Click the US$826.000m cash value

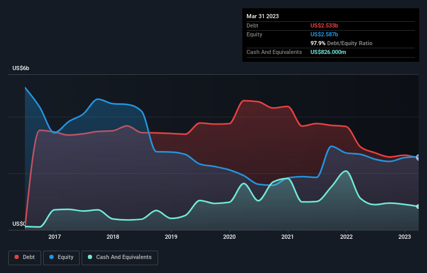(x=328, y=52)
